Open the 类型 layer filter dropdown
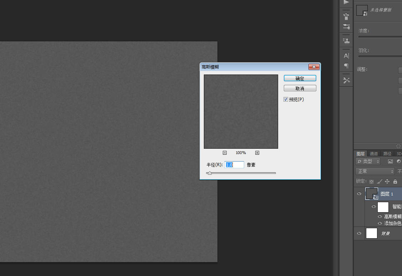402x276 pixels. (368, 161)
